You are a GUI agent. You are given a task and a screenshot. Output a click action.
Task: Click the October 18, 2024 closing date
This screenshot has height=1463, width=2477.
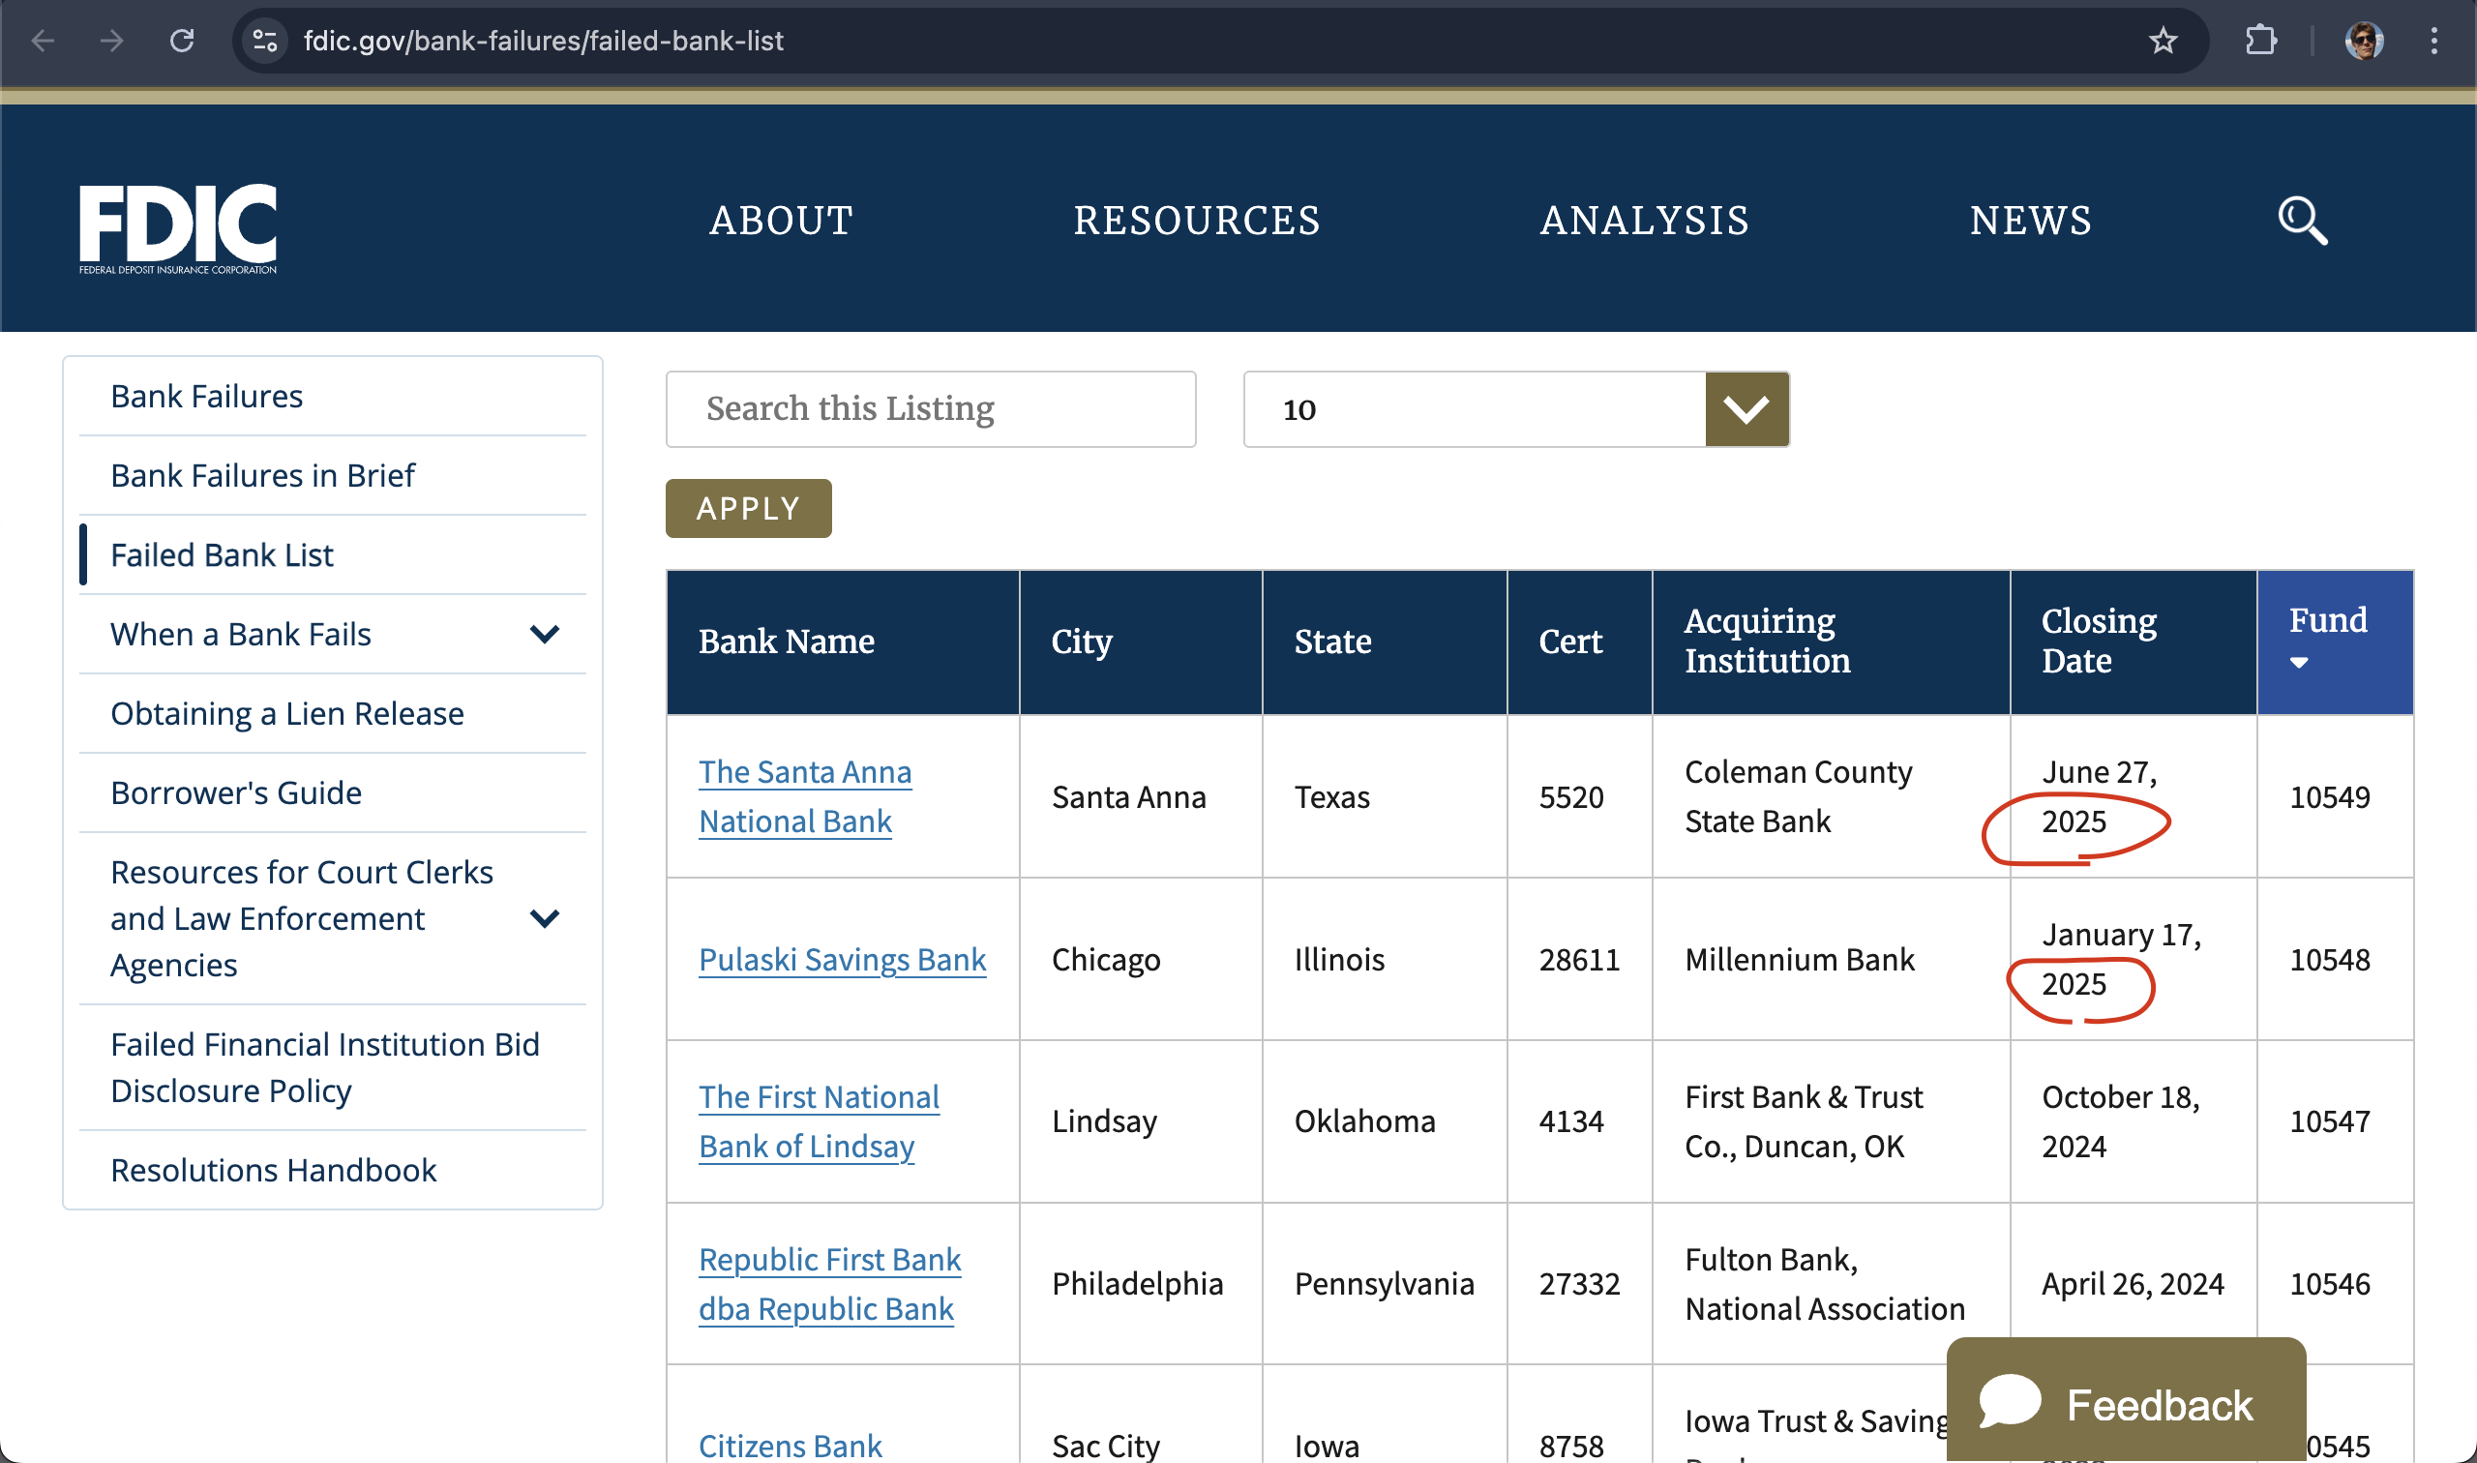click(x=2121, y=1121)
